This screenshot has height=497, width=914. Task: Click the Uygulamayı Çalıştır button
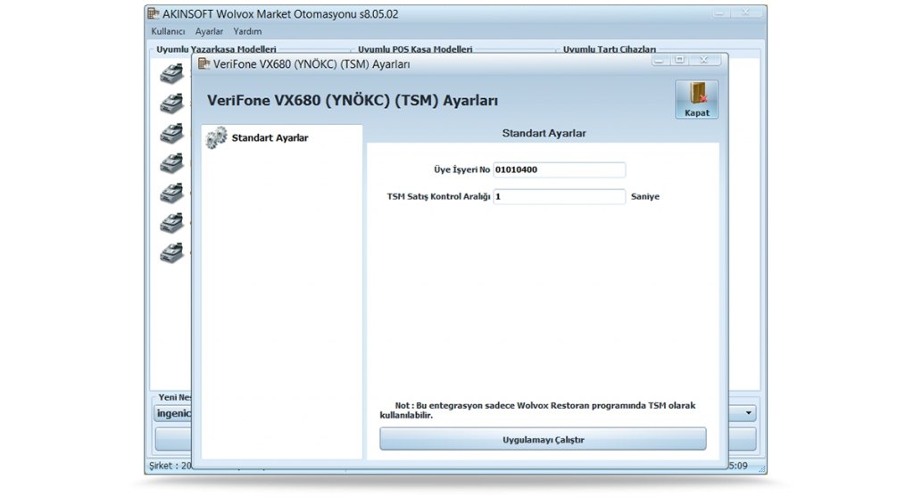click(x=543, y=439)
